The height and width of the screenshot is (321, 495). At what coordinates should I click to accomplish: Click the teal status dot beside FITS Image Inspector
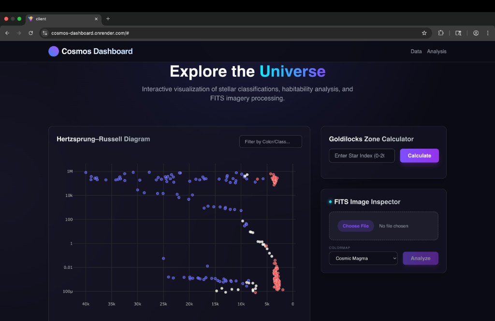(x=331, y=202)
